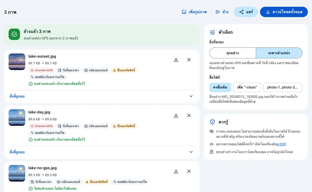The image size is (312, 192).
Task: Click the lake-sunset.jpg file name
Action: (42, 56)
